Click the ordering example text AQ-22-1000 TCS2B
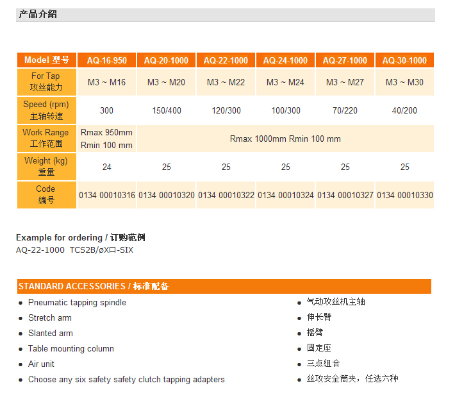Image resolution: width=455 pixels, height=406 pixels. (x=74, y=250)
